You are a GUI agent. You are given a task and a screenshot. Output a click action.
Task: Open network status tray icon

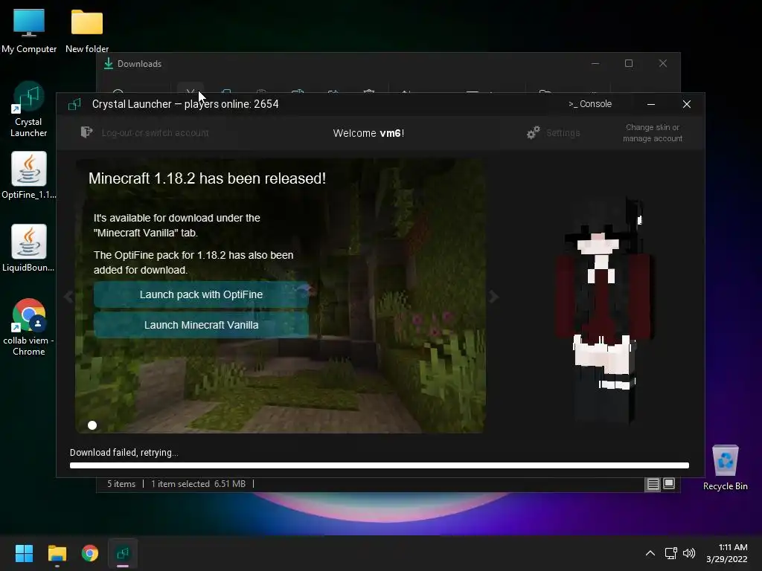click(x=671, y=553)
